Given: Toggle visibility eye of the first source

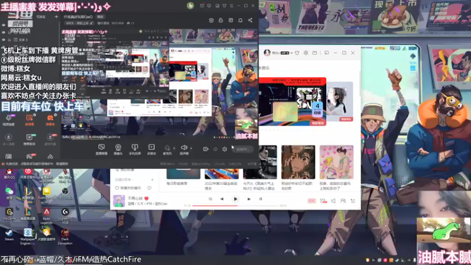Looking at the screenshot, I should coord(4,25).
